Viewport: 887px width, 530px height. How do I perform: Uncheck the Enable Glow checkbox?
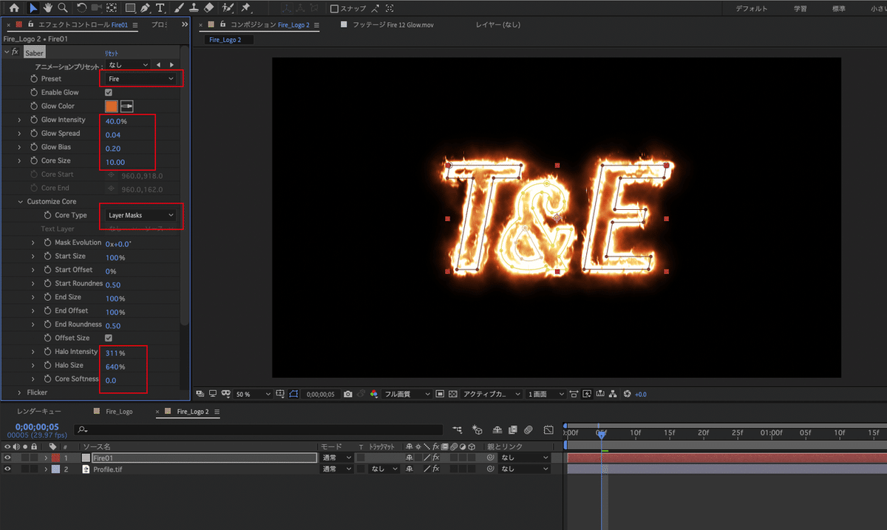coord(109,92)
